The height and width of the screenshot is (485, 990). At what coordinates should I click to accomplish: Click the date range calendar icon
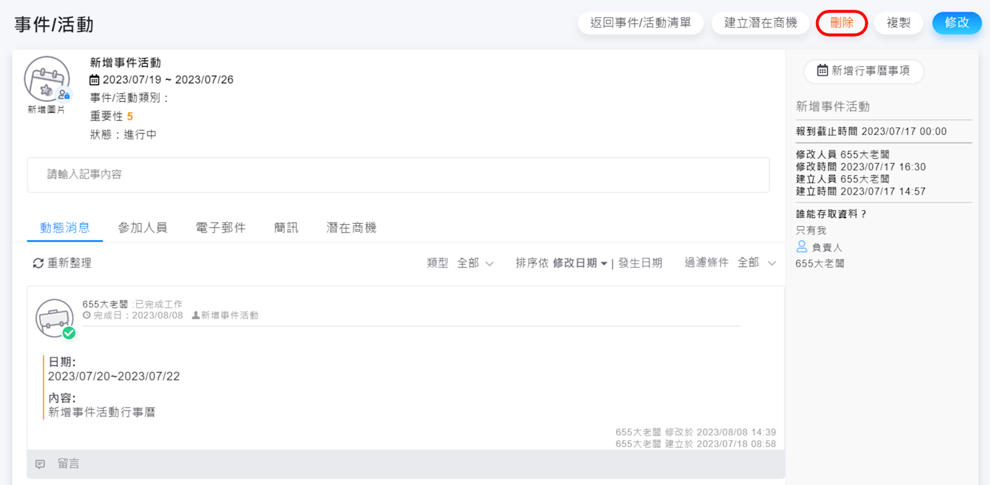pyautogui.click(x=95, y=80)
